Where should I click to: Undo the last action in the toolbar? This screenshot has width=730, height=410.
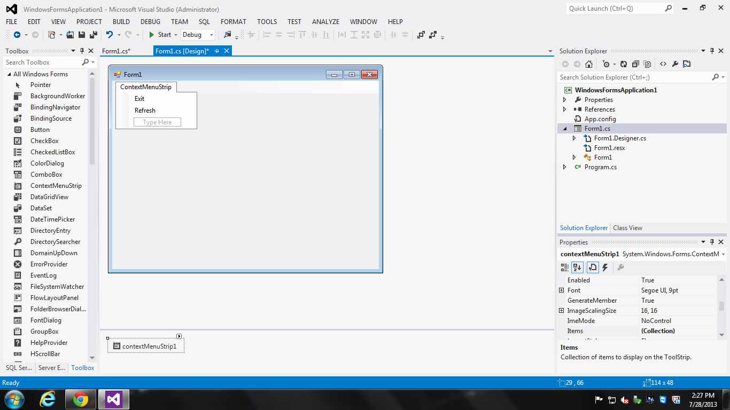pos(110,35)
